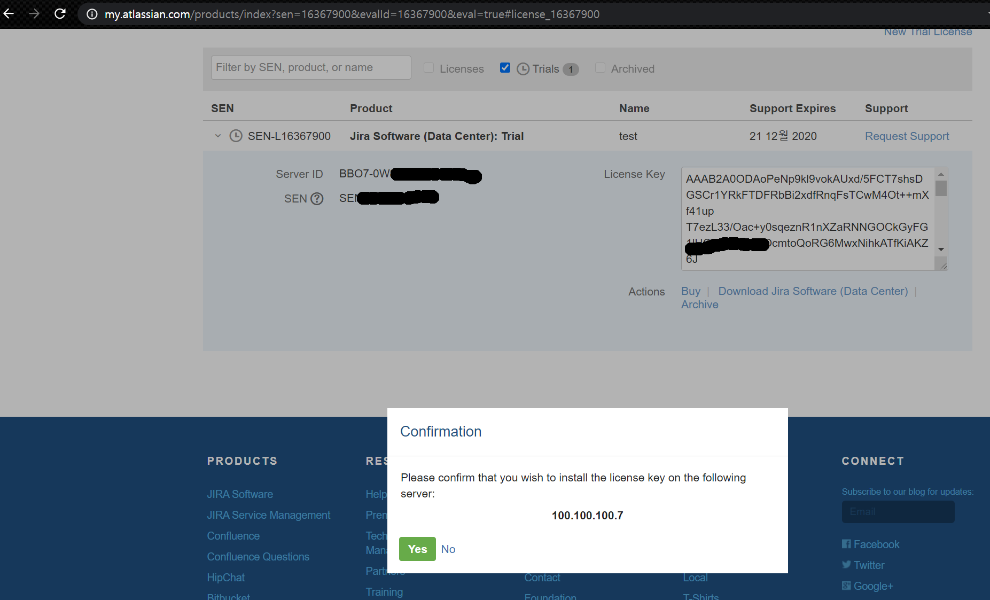The width and height of the screenshot is (990, 600).
Task: Click the expiry date 21 12월 2020
Action: [783, 136]
